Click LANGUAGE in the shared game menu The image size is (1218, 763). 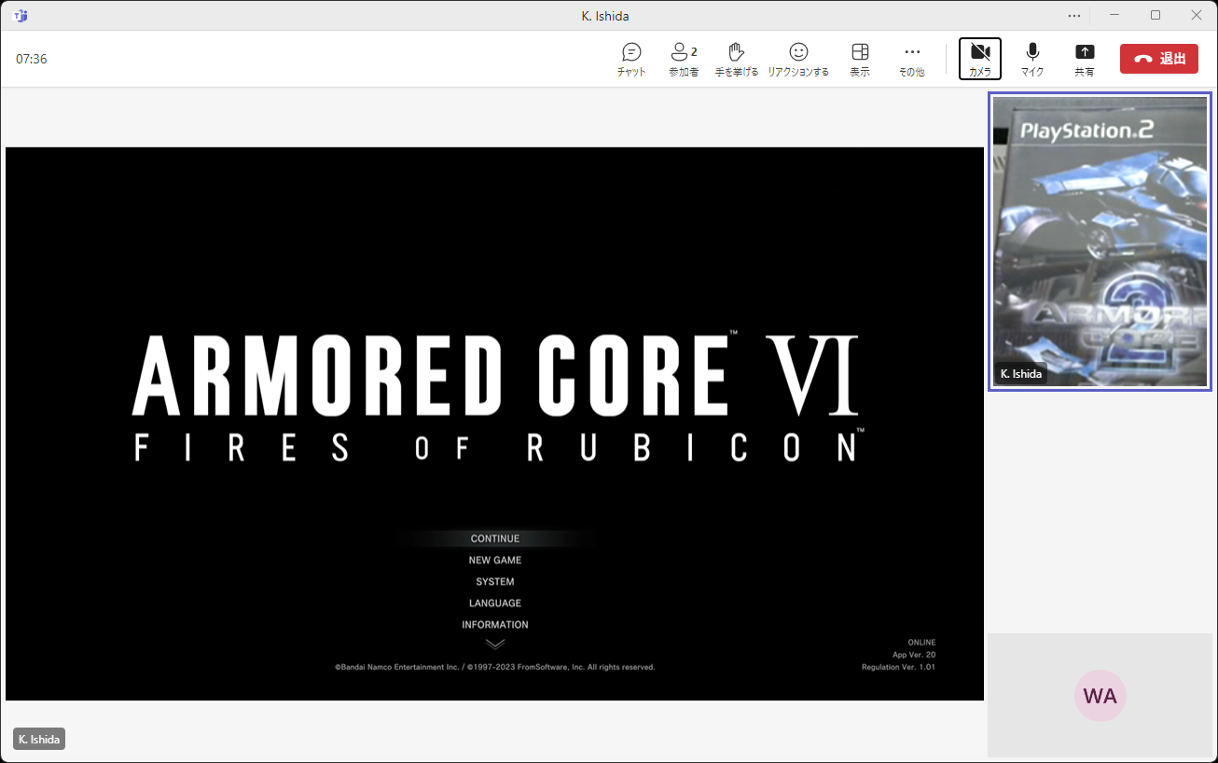[495, 603]
